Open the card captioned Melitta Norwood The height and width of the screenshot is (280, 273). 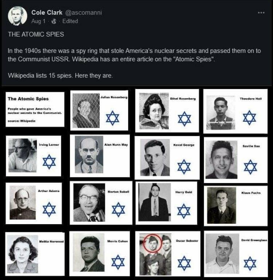pos(35,254)
